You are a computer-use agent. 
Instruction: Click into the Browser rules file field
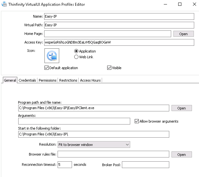coord(113,154)
